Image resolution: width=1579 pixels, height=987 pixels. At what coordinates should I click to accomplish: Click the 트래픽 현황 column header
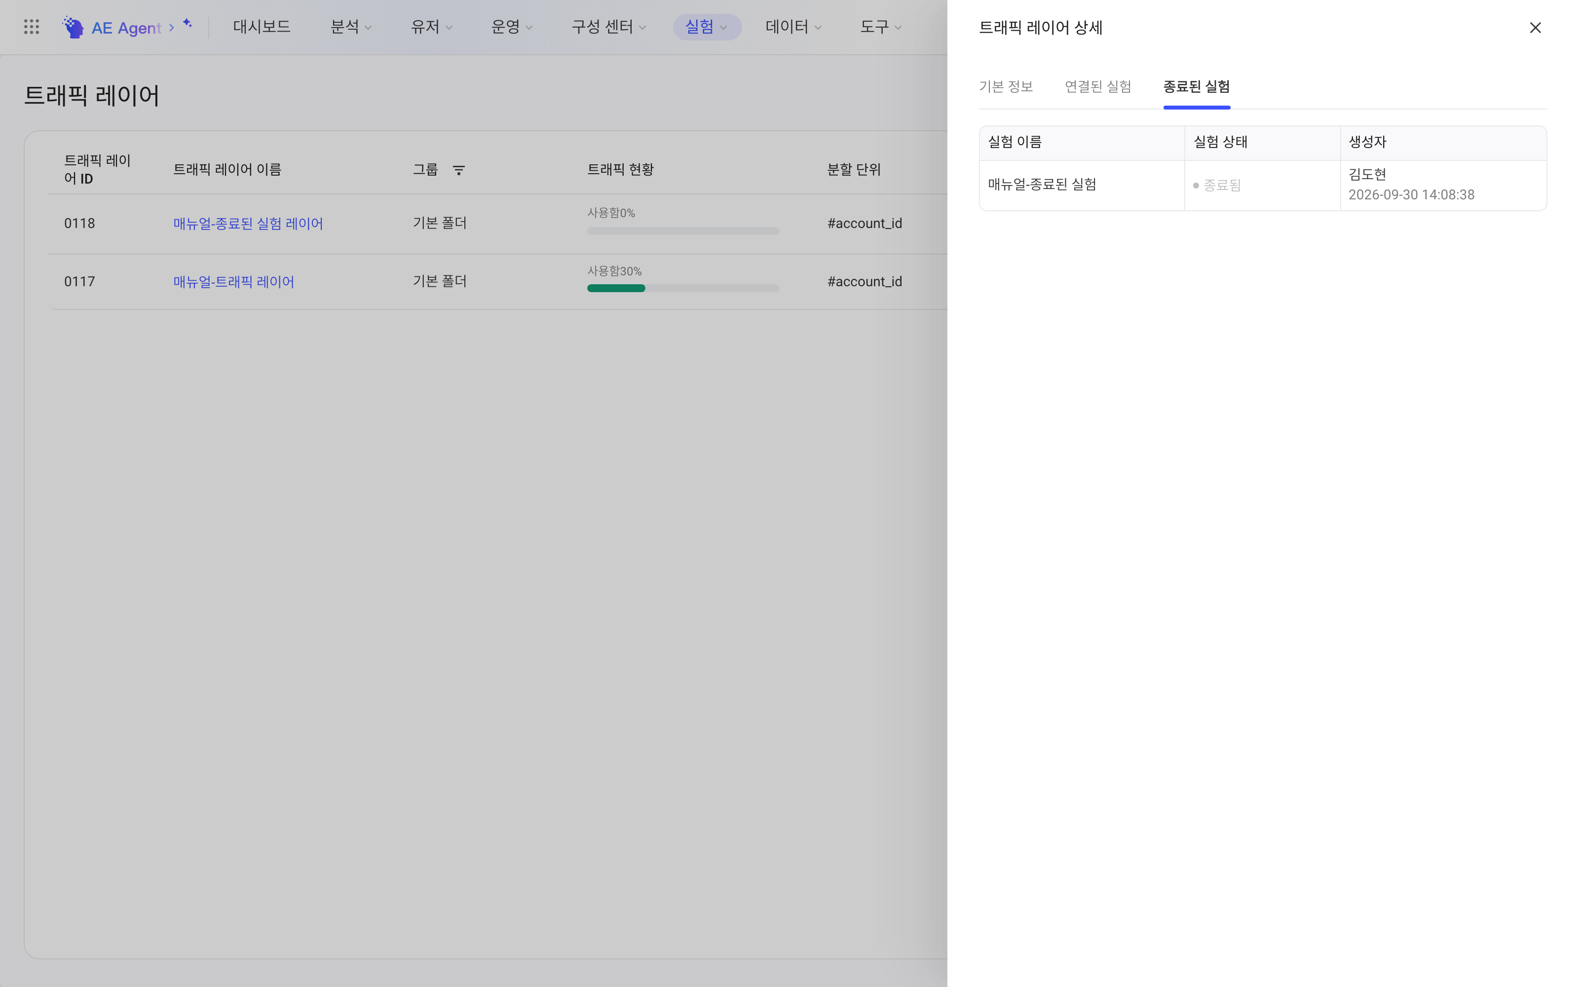pyautogui.click(x=620, y=170)
